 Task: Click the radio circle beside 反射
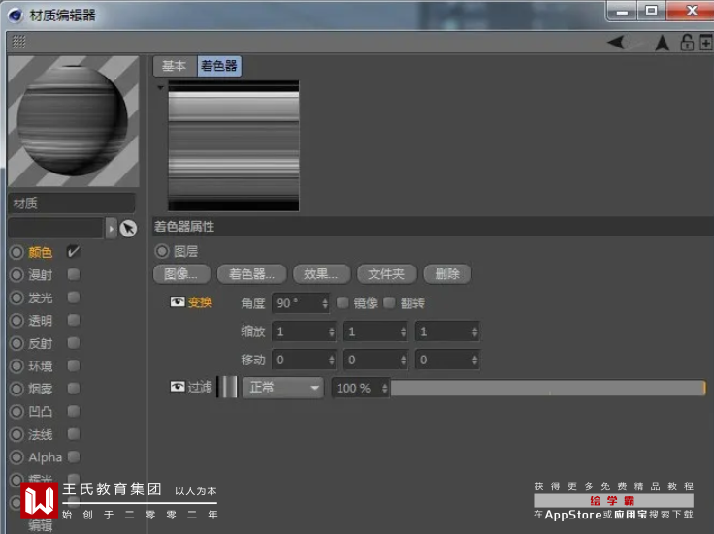[16, 343]
